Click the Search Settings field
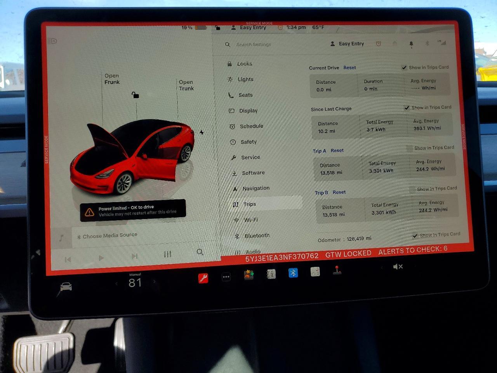The image size is (497, 373). 254,44
